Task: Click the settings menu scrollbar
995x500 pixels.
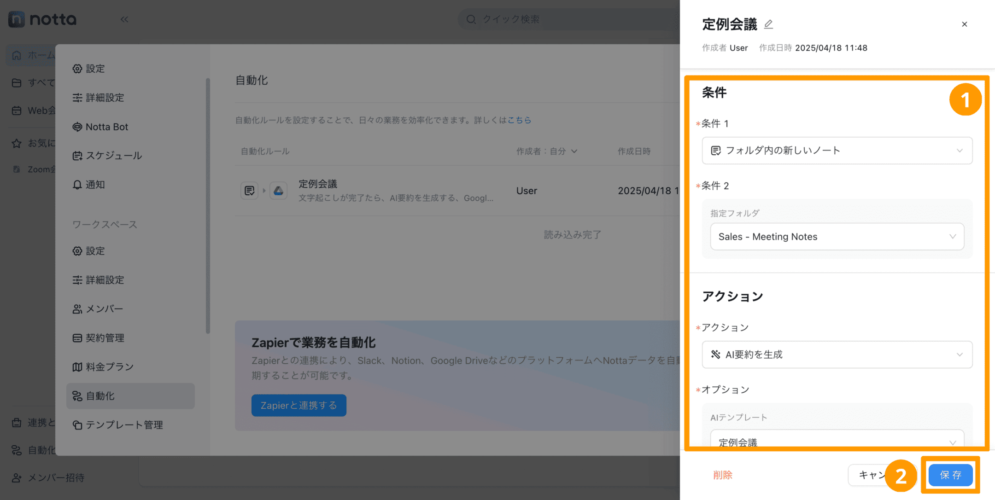Action: [x=208, y=206]
